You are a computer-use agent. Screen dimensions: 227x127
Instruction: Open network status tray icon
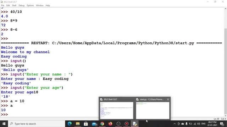195,124
